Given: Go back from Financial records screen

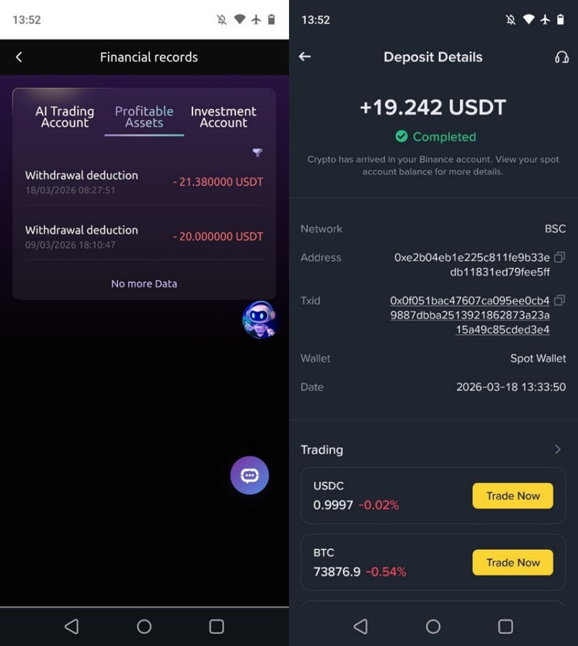Looking at the screenshot, I should point(19,57).
